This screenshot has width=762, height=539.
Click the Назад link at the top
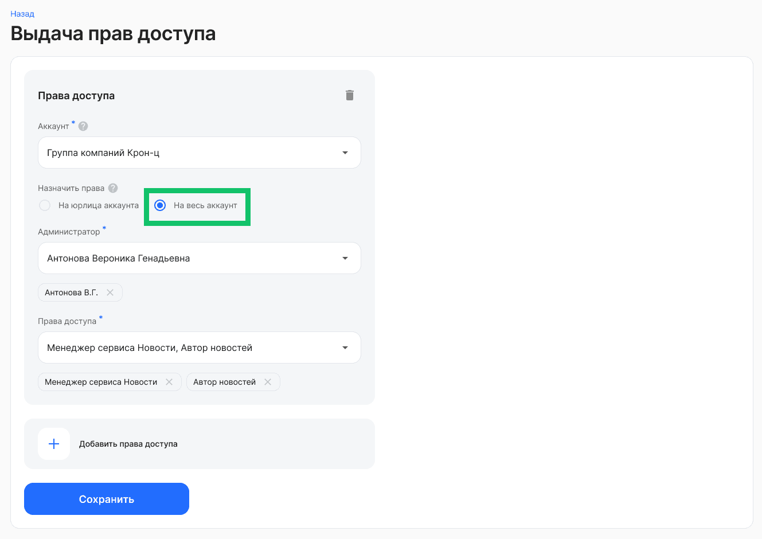click(22, 14)
